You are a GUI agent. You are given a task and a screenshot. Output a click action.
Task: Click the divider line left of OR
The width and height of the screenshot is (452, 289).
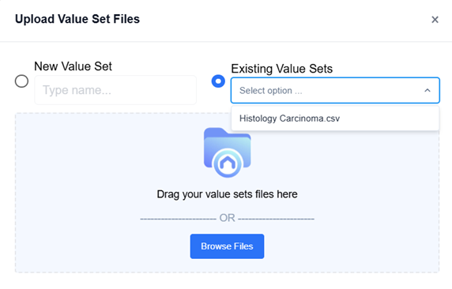[178, 220]
